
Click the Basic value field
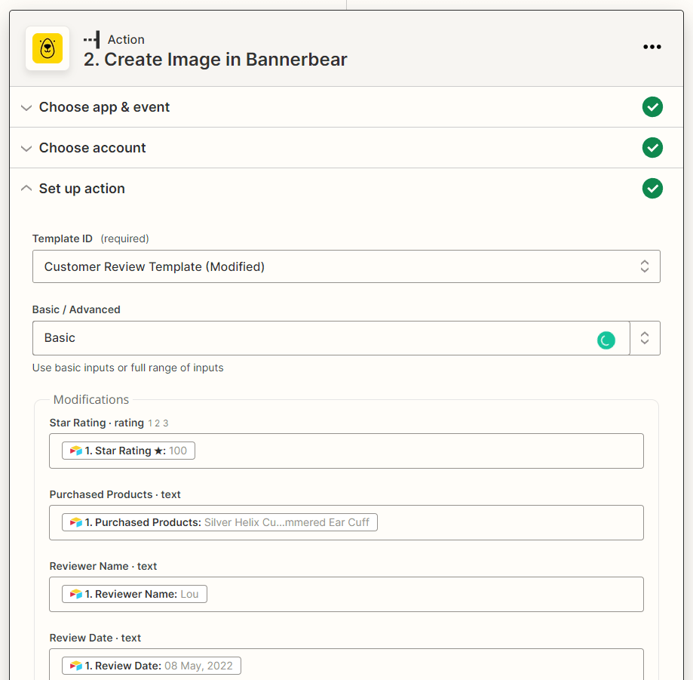pos(331,338)
